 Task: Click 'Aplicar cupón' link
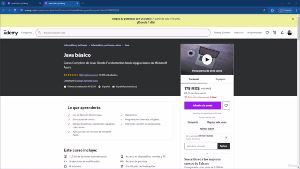click(207, 129)
